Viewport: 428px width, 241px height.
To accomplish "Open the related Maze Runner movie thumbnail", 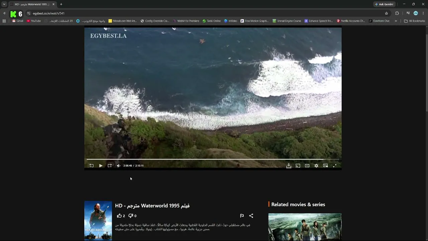I will coord(305,227).
